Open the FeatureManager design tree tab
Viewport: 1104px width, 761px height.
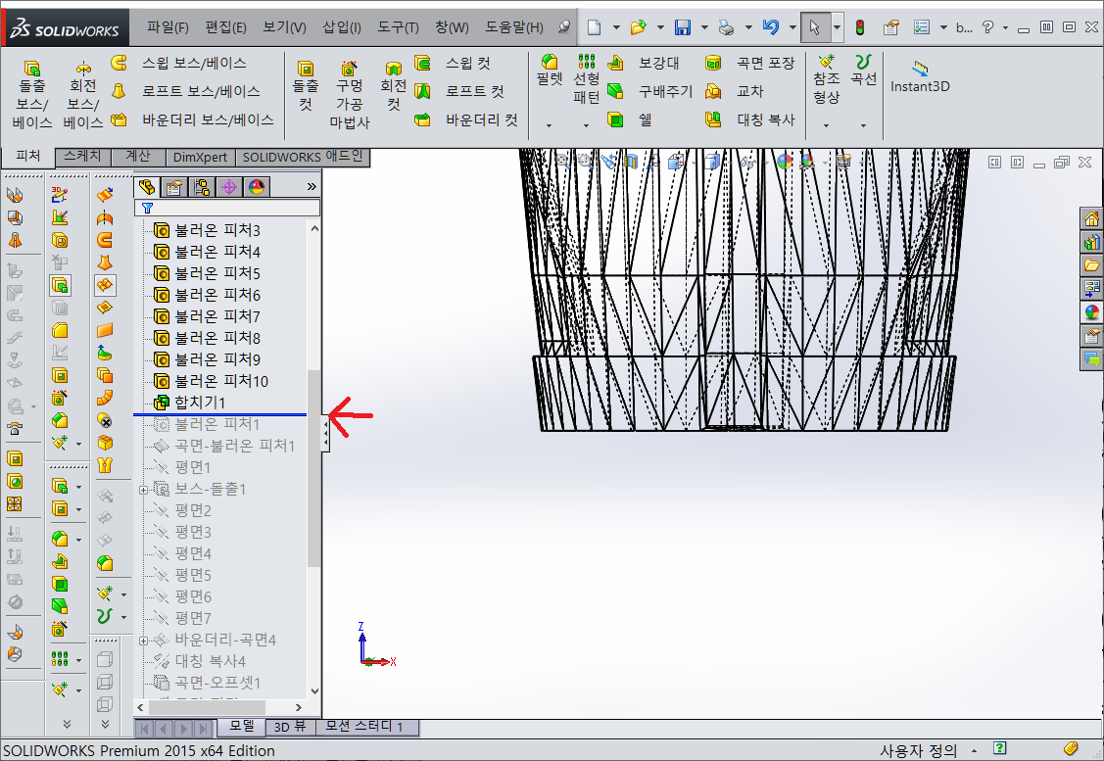pos(147,186)
